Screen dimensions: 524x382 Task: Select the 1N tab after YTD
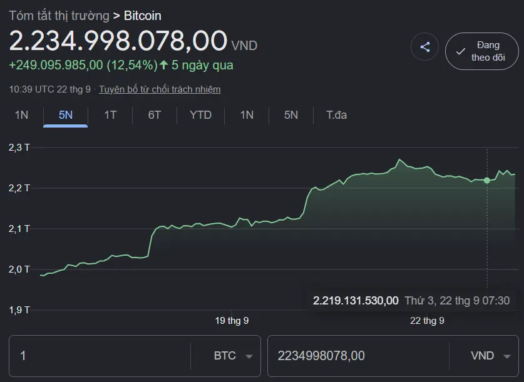247,115
